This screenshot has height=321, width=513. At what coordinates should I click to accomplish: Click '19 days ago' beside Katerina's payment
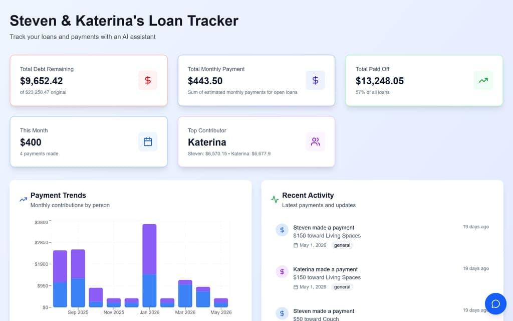point(476,268)
